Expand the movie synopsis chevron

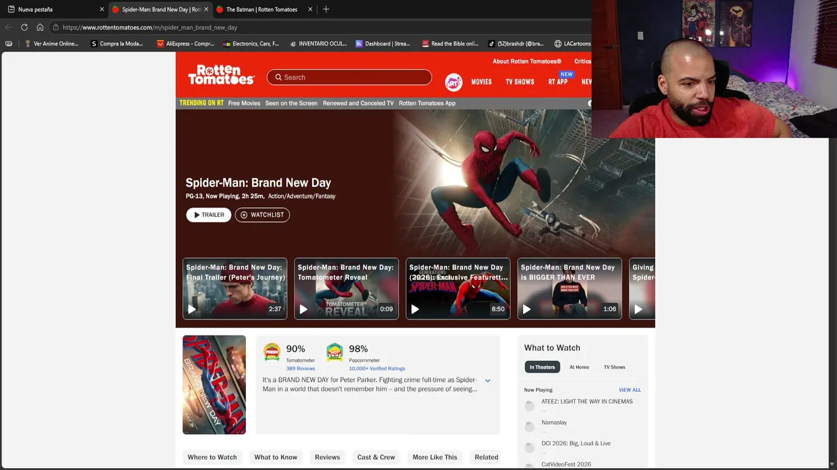pos(487,380)
